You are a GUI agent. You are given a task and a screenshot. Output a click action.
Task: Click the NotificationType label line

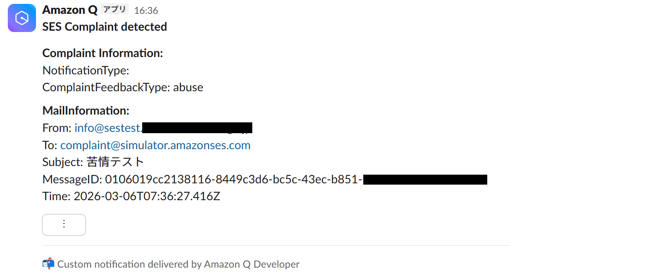pyautogui.click(x=86, y=70)
